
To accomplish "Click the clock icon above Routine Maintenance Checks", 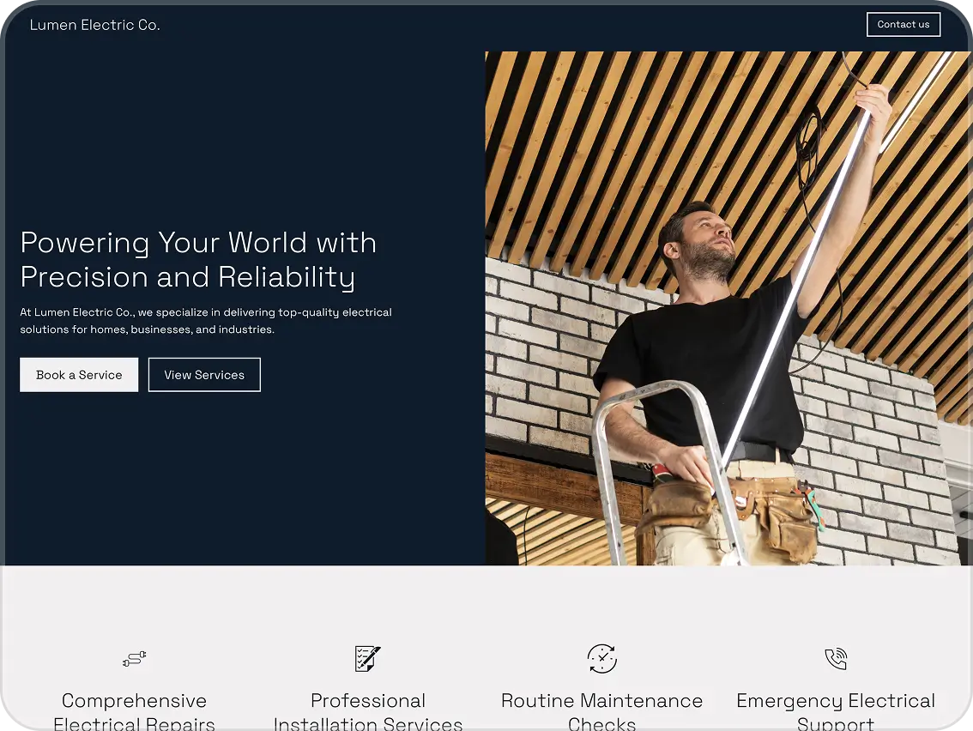I will [x=601, y=659].
